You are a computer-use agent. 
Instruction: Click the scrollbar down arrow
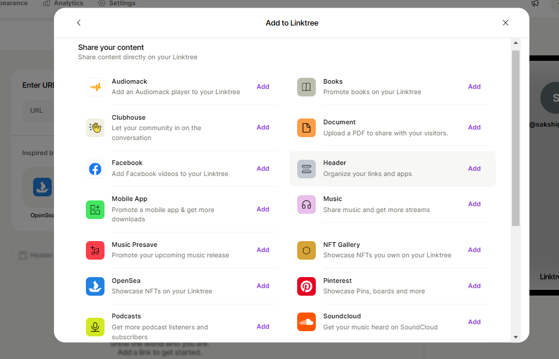point(515,337)
